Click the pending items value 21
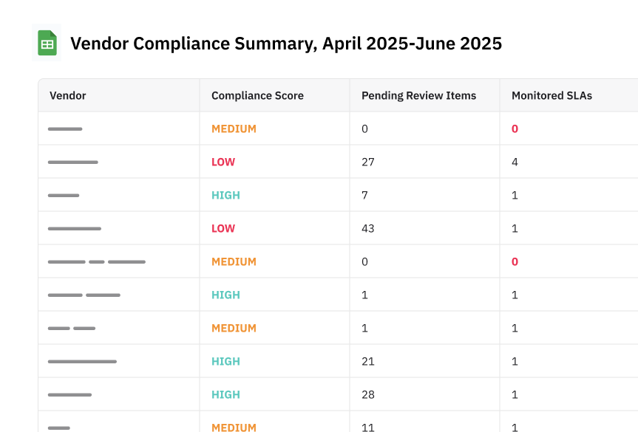638x432 pixels. click(368, 362)
